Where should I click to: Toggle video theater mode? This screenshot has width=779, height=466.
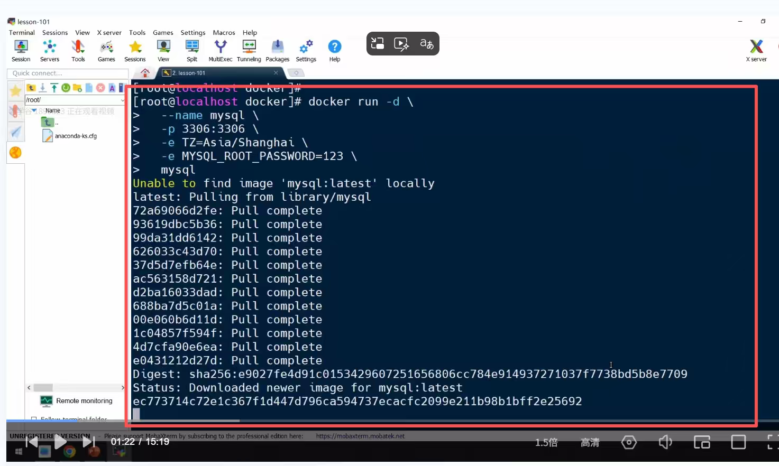(738, 442)
